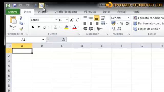
Task: Click Dar formato como tabla
Action: point(149,23)
